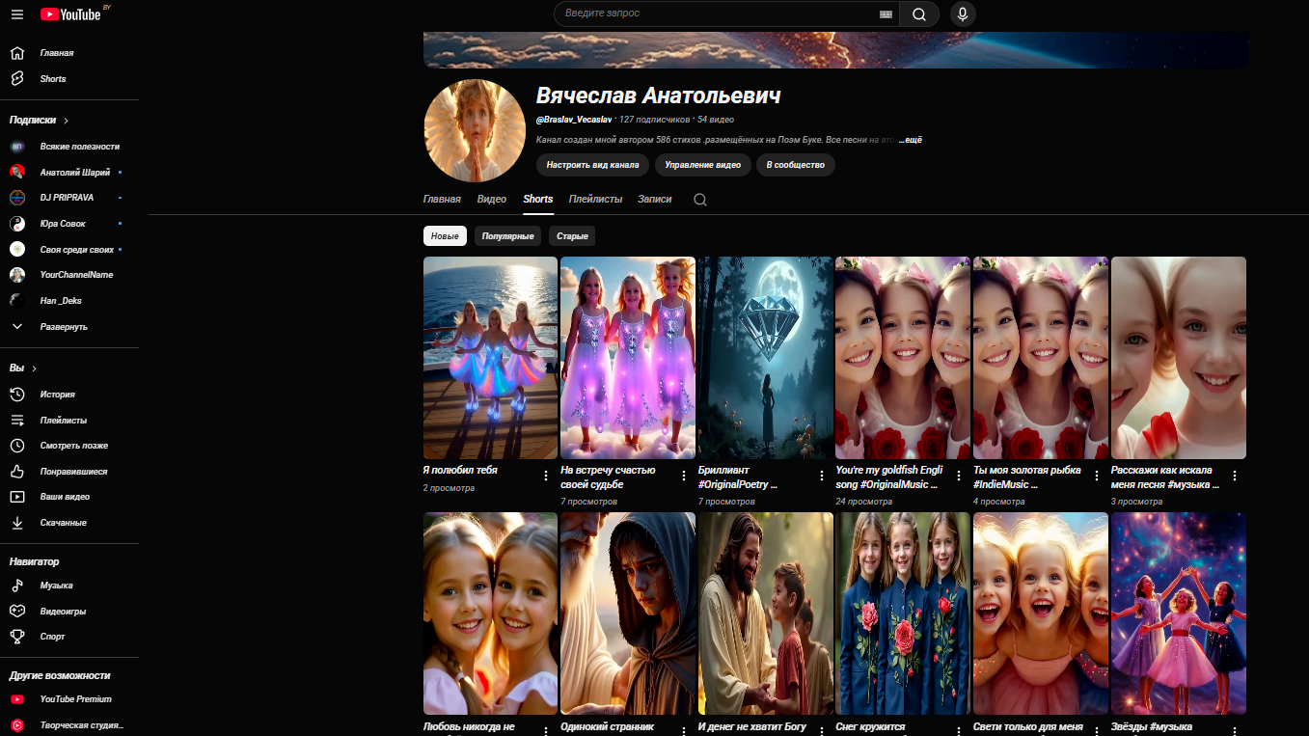Expand the subscriptions list with Развернуть
The width and height of the screenshot is (1309, 736).
(x=63, y=327)
